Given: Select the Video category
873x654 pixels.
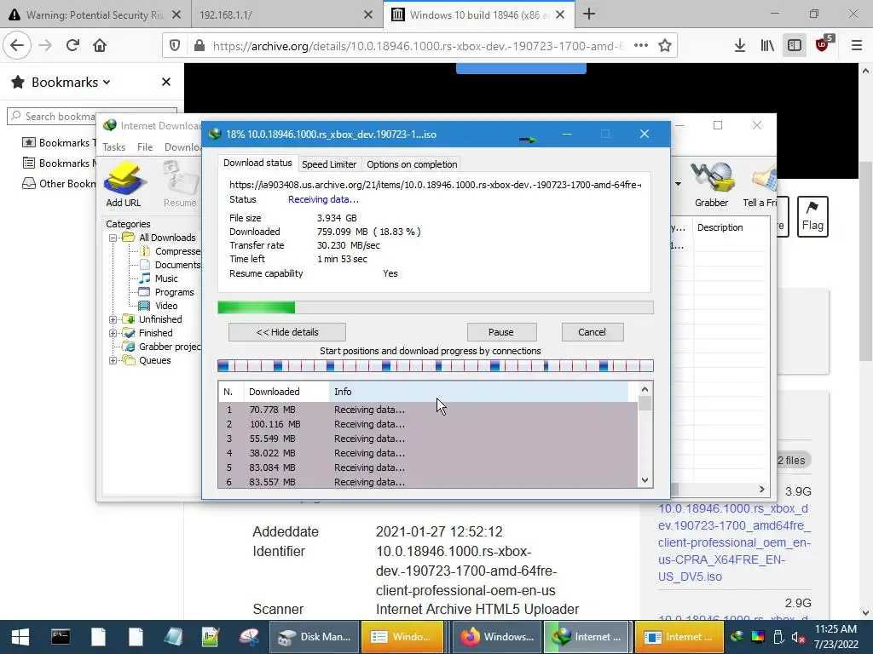Looking at the screenshot, I should coord(166,306).
